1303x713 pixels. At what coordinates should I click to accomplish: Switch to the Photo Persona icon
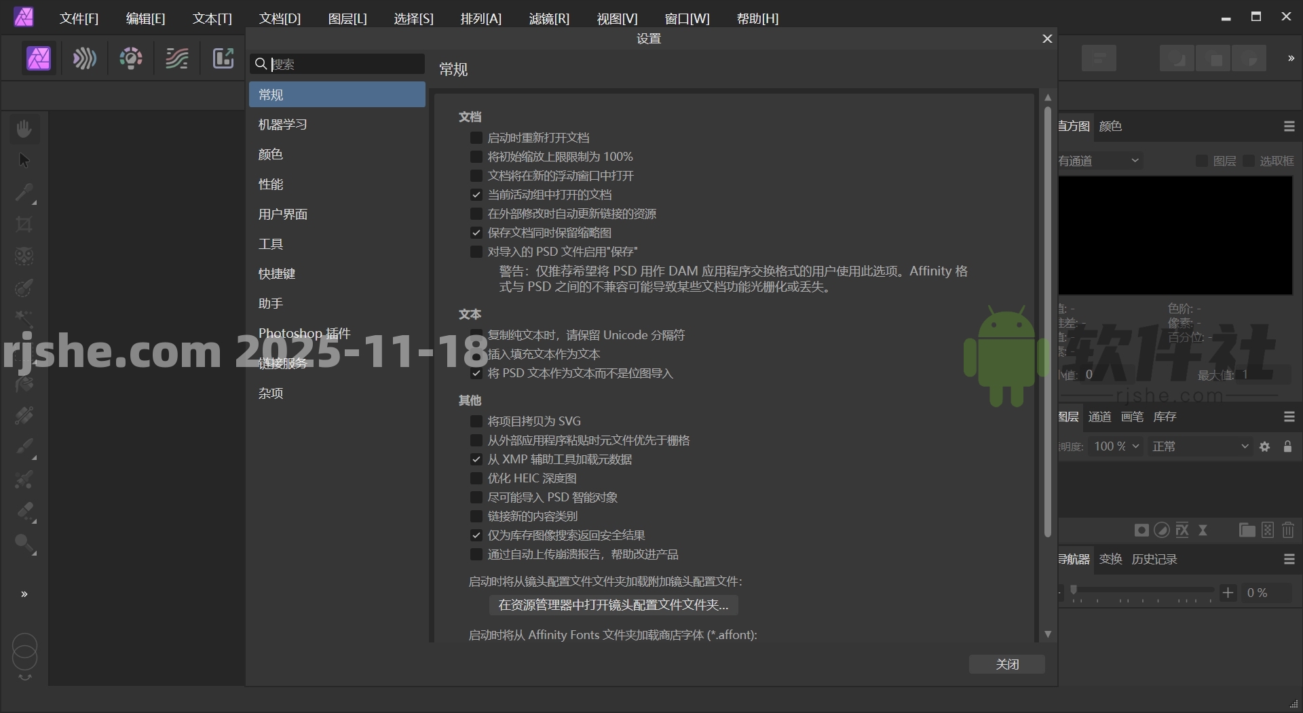[39, 59]
